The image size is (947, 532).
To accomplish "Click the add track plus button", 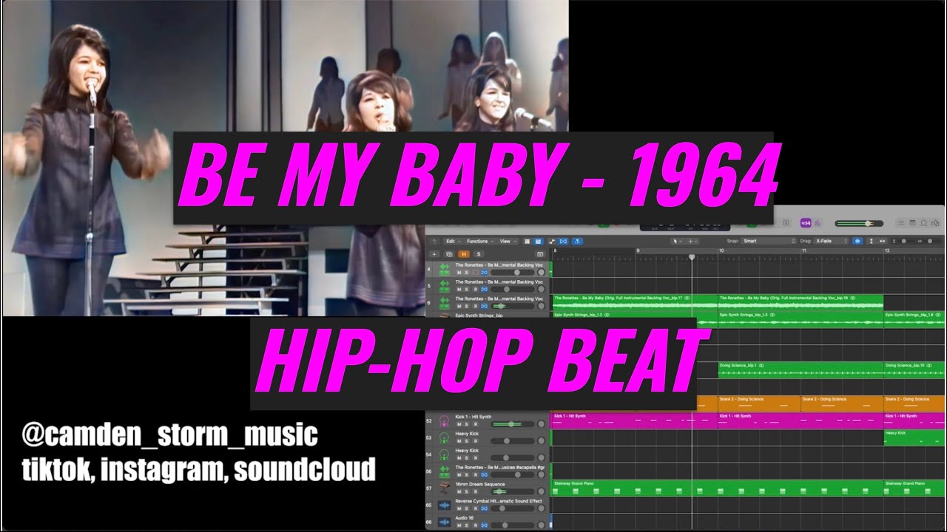I will pyautogui.click(x=434, y=254).
